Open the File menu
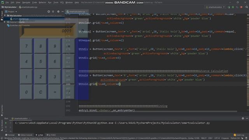 [x=7, y=2]
